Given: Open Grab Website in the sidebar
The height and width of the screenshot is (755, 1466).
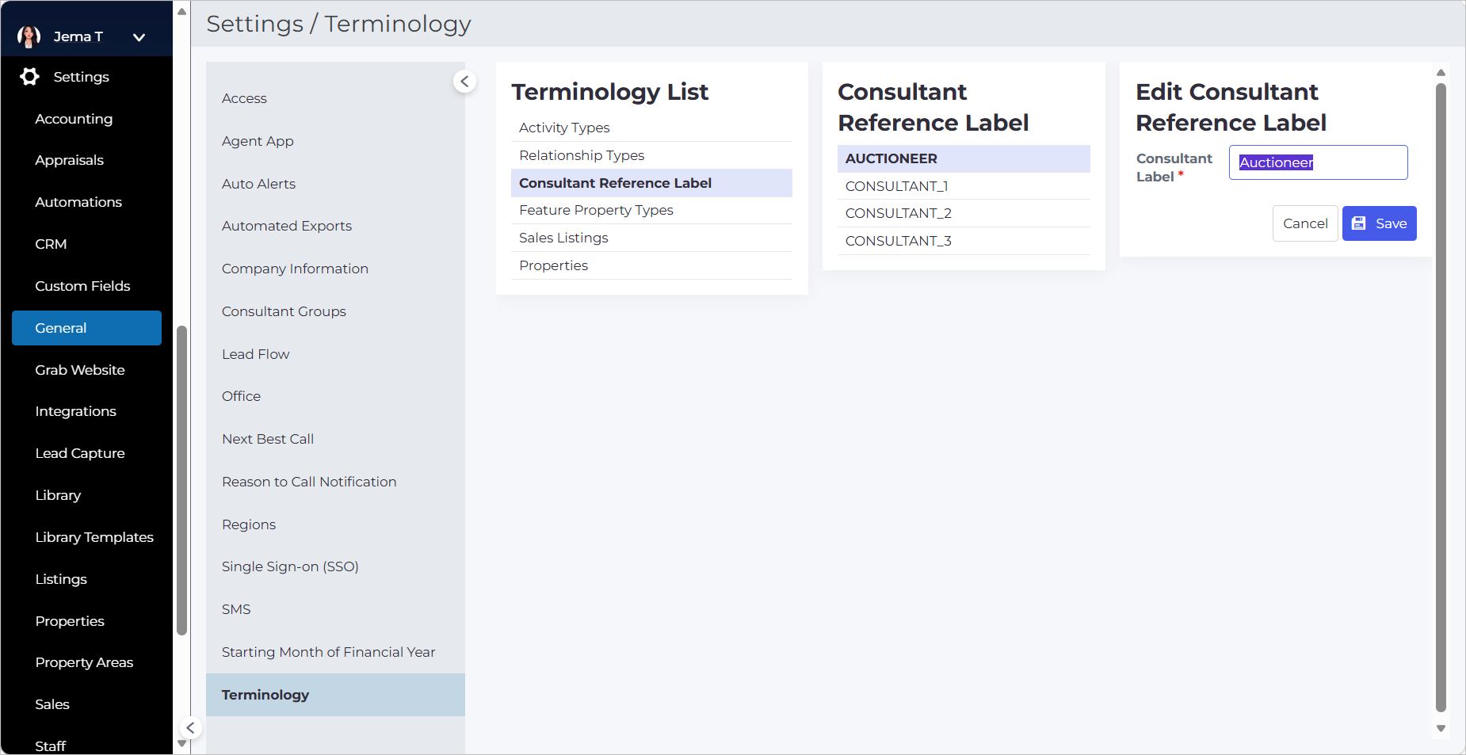Looking at the screenshot, I should coord(80,370).
